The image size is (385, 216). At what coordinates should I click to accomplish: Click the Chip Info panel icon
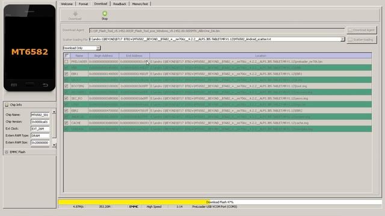pyautogui.click(x=7, y=105)
